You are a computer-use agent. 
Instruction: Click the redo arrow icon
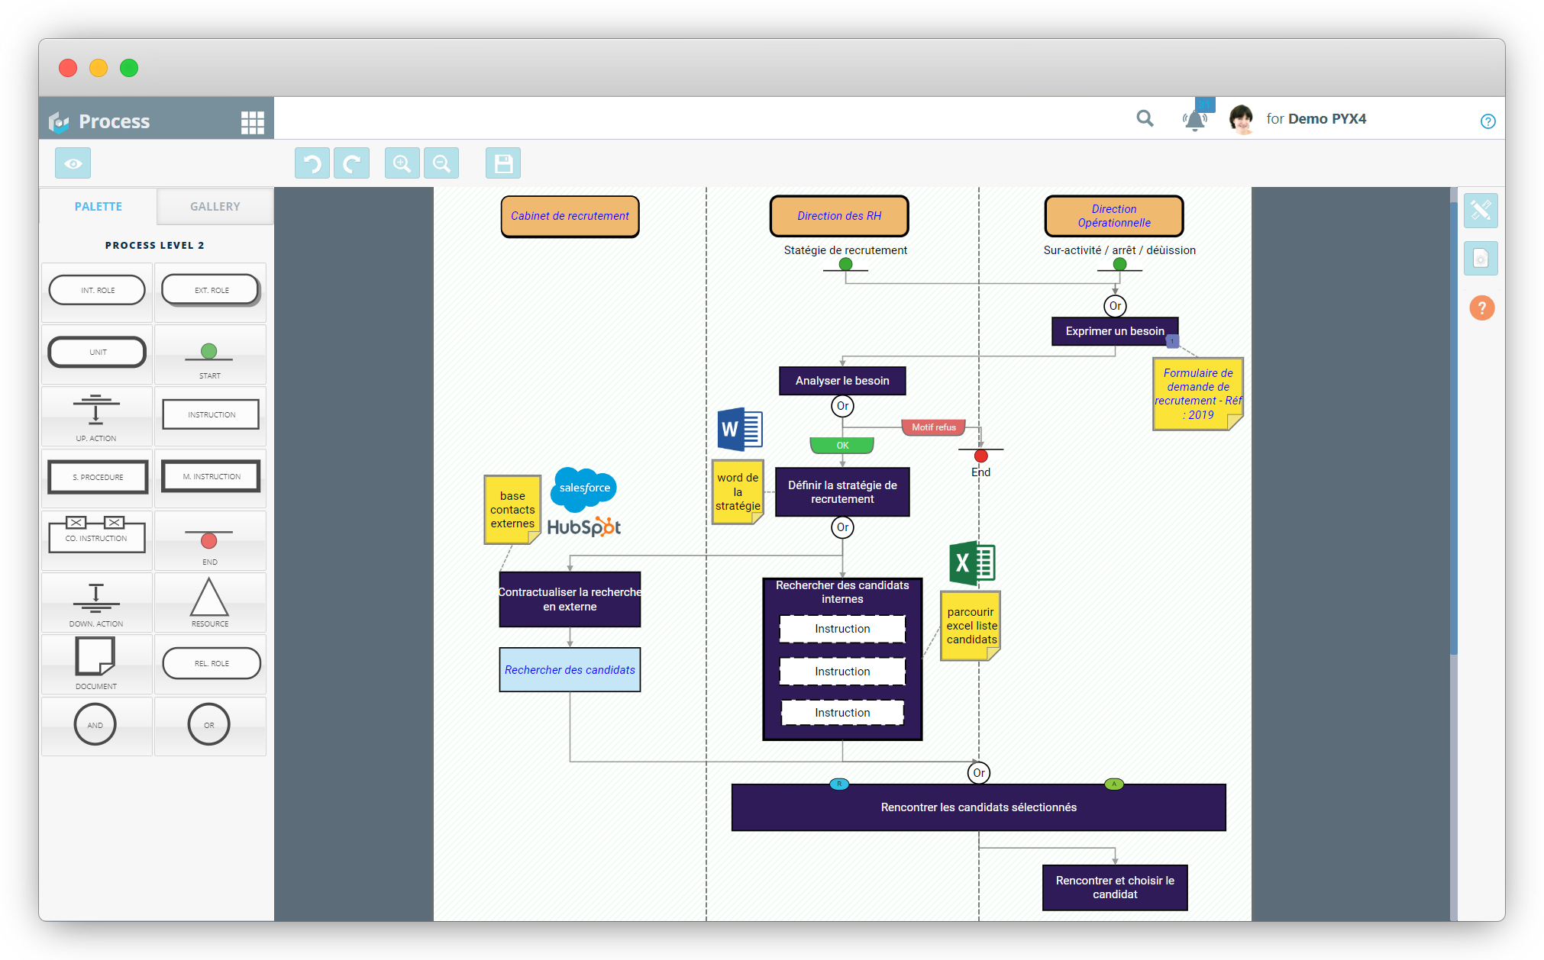(352, 163)
